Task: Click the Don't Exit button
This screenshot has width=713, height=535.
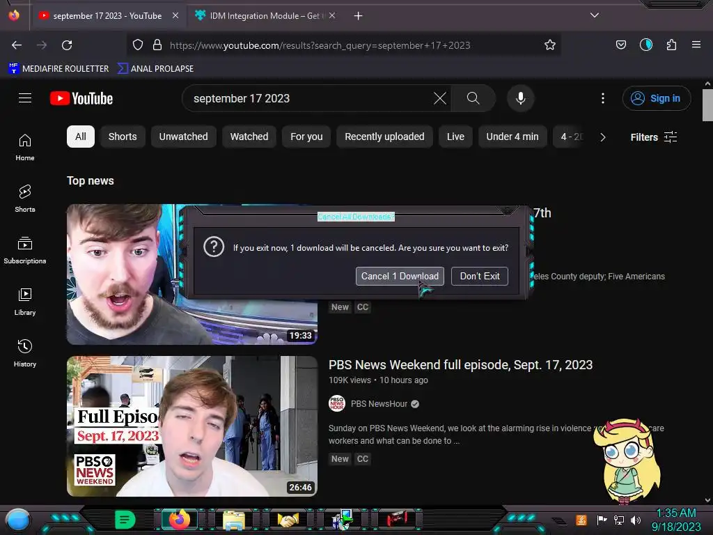Action: point(479,276)
